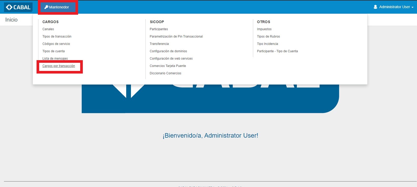Viewport: 417px width, 187px height.
Task: Open Configuración de web services
Action: pos(171,59)
